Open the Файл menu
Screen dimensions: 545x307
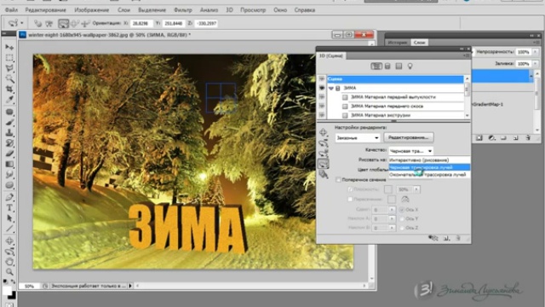click(x=11, y=10)
